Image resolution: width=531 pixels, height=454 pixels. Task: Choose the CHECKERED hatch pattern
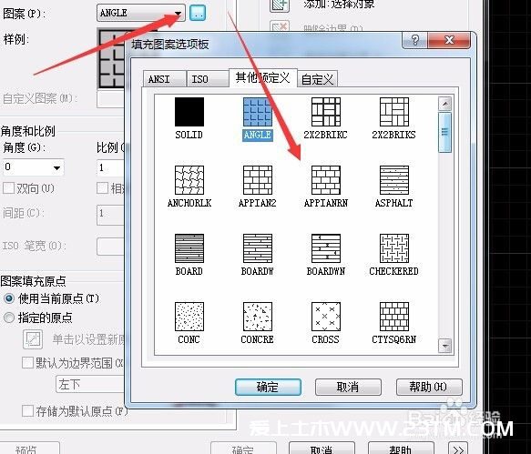tap(394, 248)
